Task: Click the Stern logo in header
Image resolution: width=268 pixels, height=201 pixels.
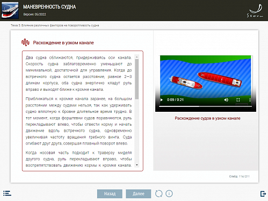Action: pos(255,11)
